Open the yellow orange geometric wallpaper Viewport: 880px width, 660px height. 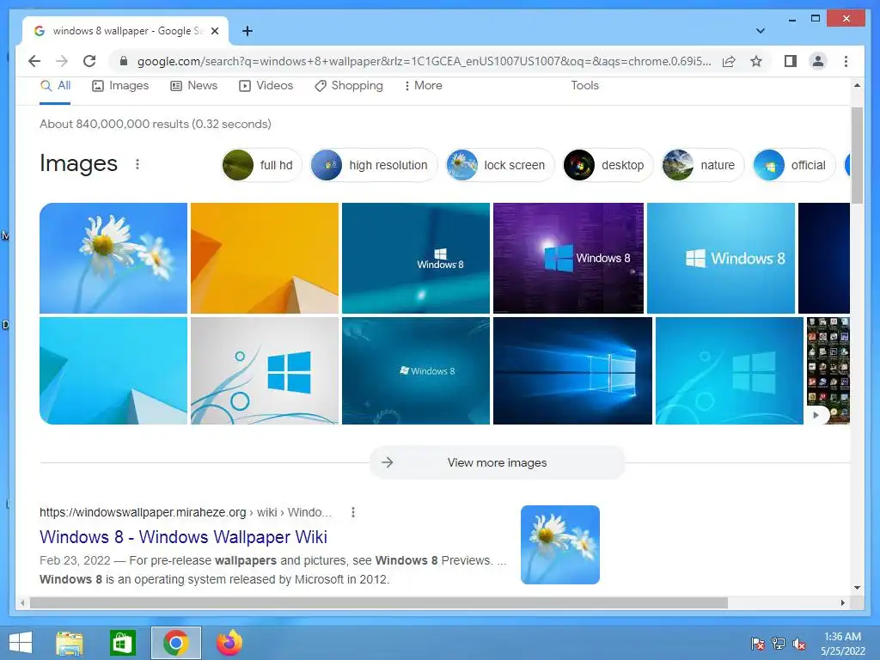[265, 258]
